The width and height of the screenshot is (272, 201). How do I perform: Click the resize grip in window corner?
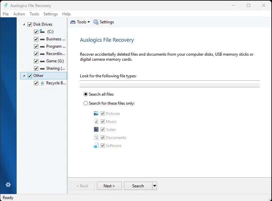tap(269, 199)
